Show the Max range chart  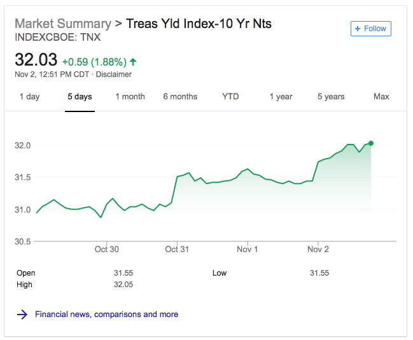pos(381,97)
